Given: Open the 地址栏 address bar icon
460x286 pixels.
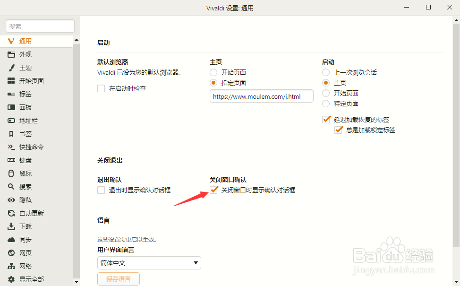Looking at the screenshot, I should [x=11, y=121].
